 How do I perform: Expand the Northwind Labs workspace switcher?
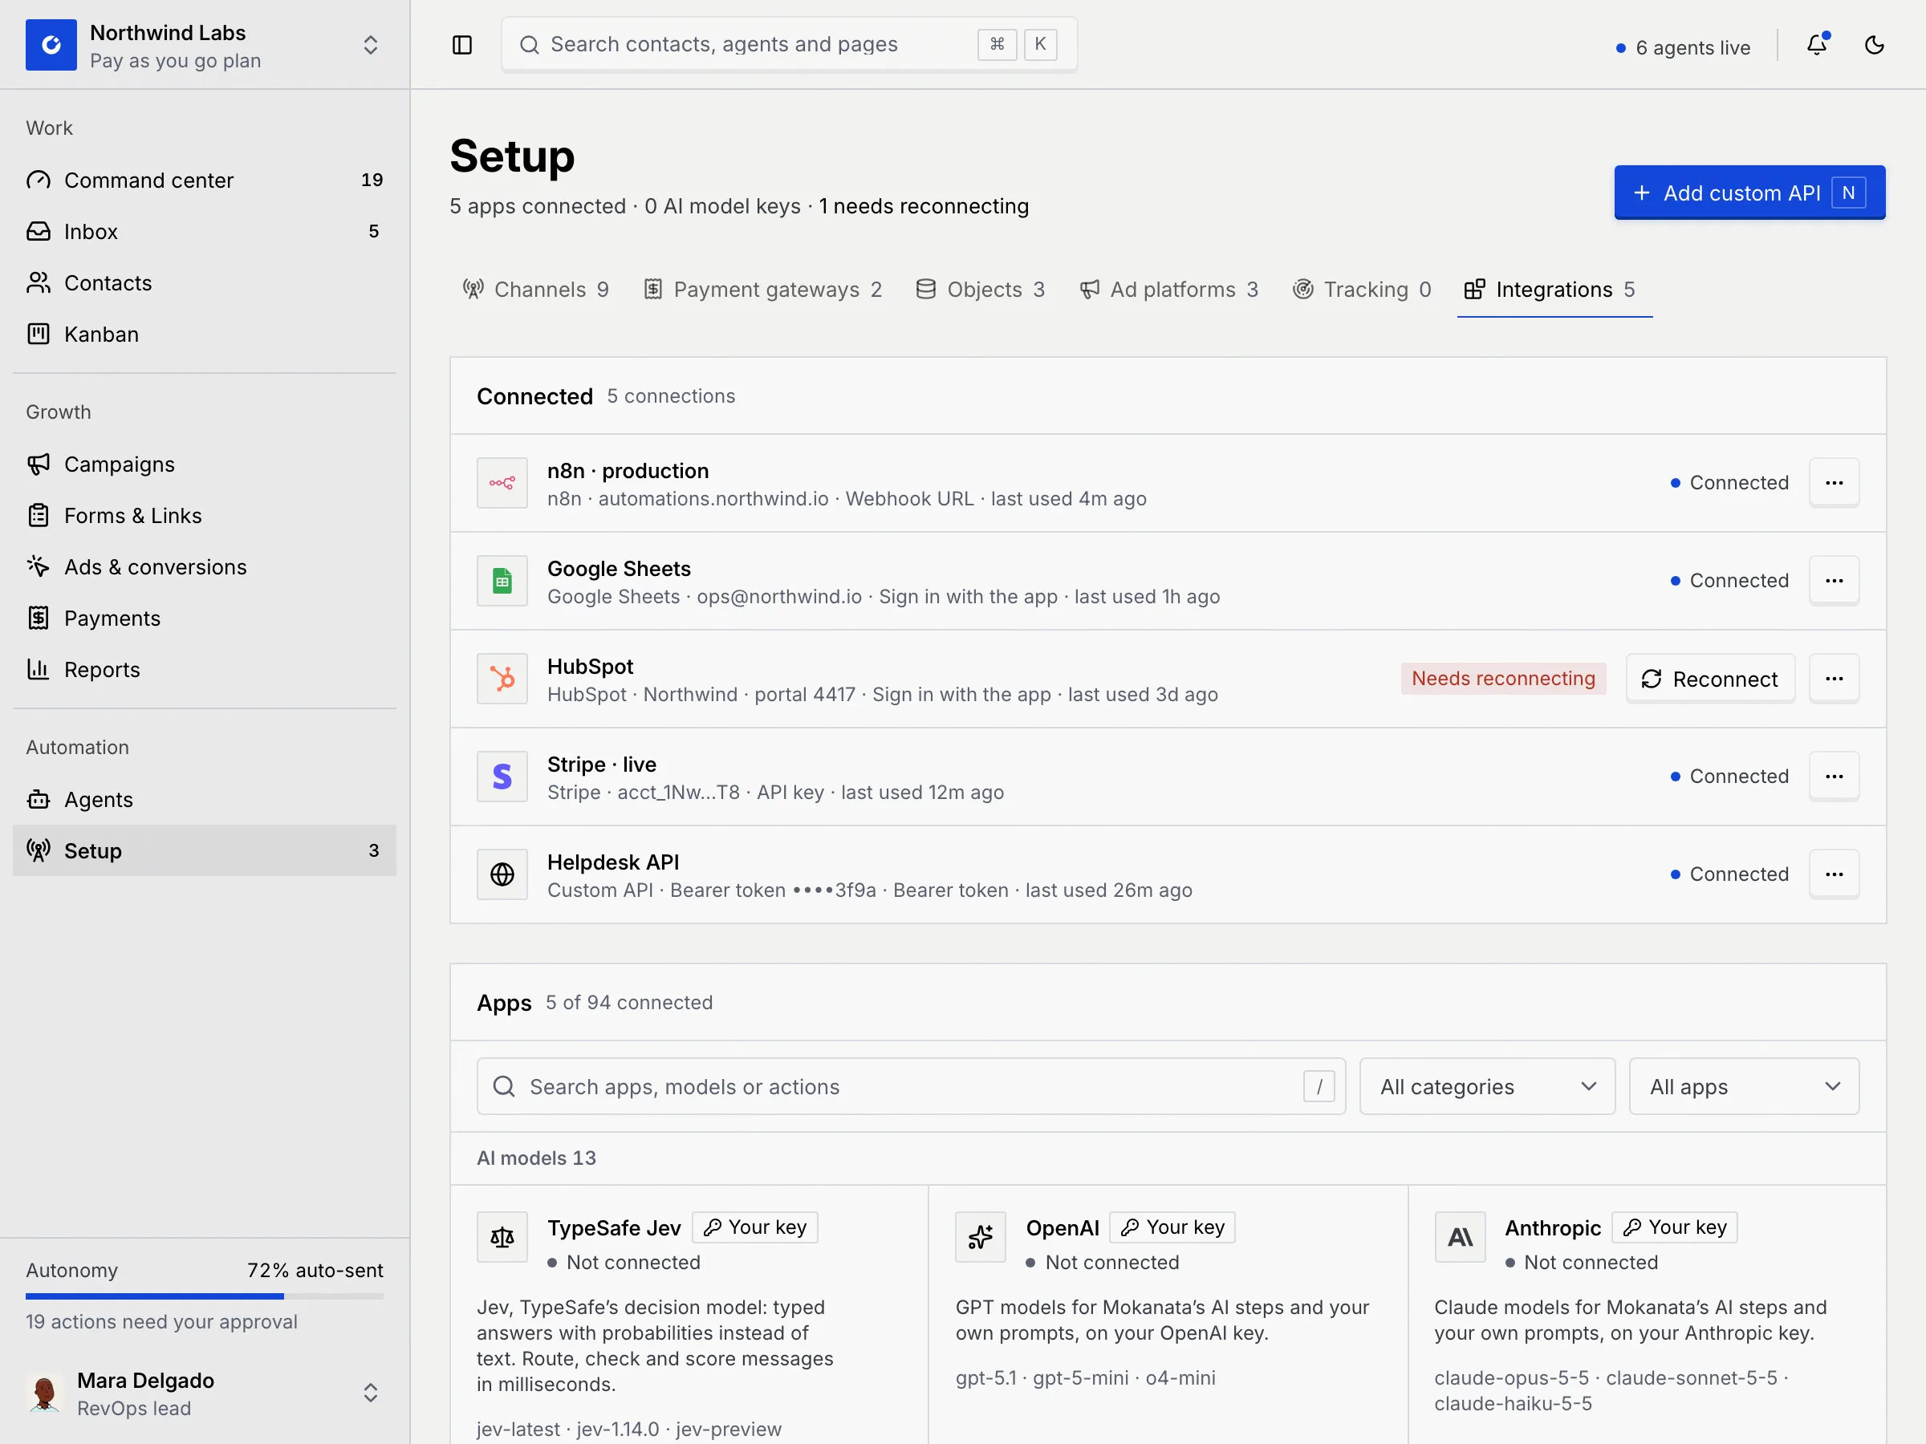pyautogui.click(x=371, y=44)
